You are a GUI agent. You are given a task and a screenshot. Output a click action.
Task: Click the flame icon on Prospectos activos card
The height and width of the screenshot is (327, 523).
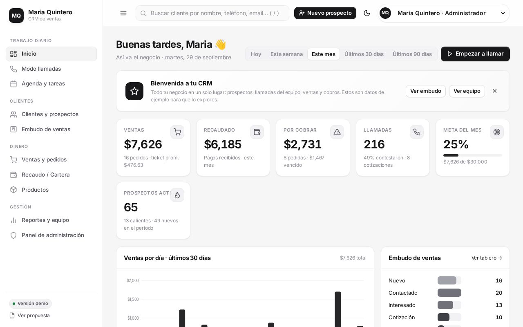coord(177,195)
